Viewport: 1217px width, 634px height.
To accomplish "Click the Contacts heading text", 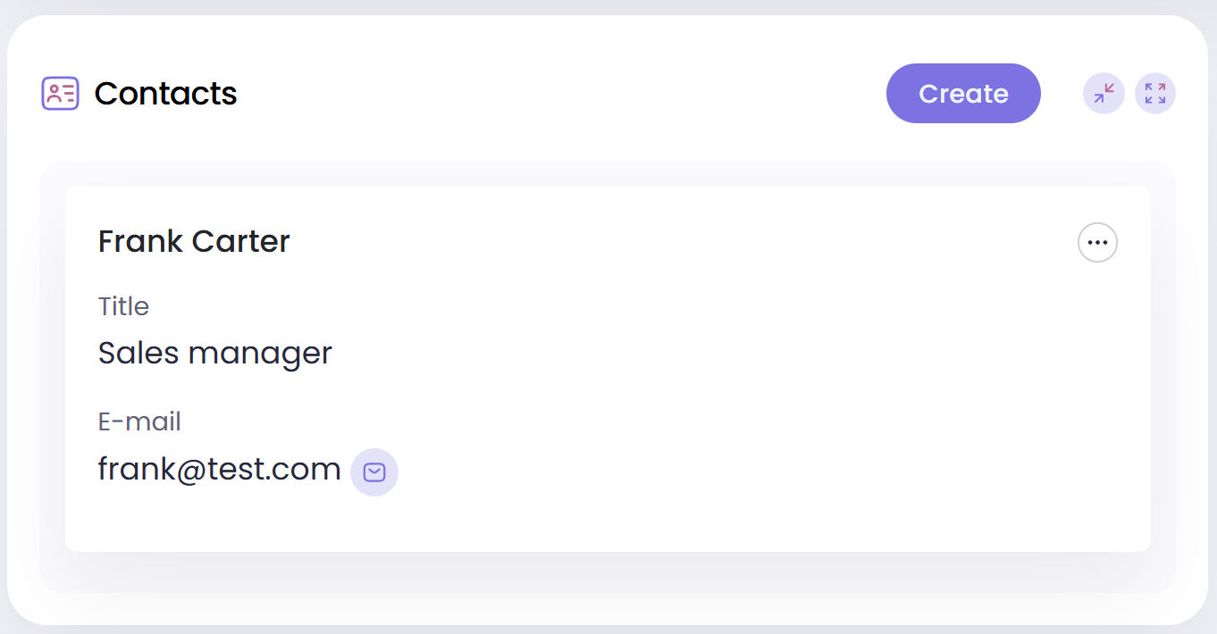I will [x=165, y=94].
